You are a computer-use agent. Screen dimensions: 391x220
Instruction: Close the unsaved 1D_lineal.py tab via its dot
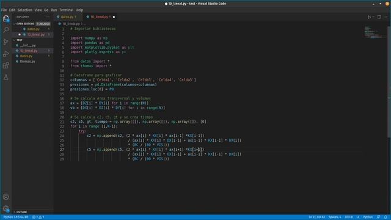click(114, 17)
